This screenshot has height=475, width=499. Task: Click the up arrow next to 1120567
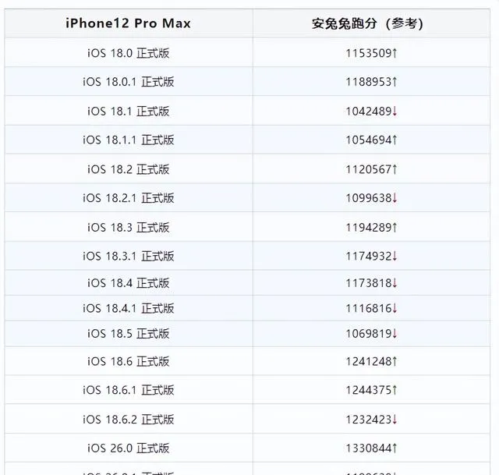click(395, 169)
